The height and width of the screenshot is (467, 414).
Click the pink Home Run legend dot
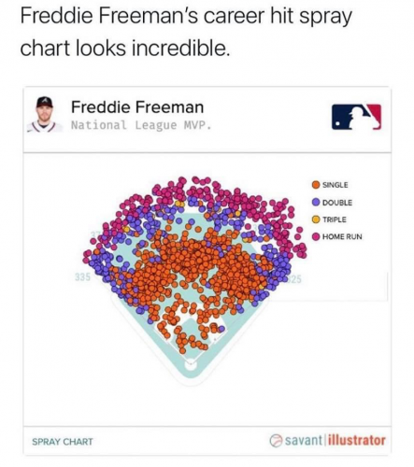point(316,236)
